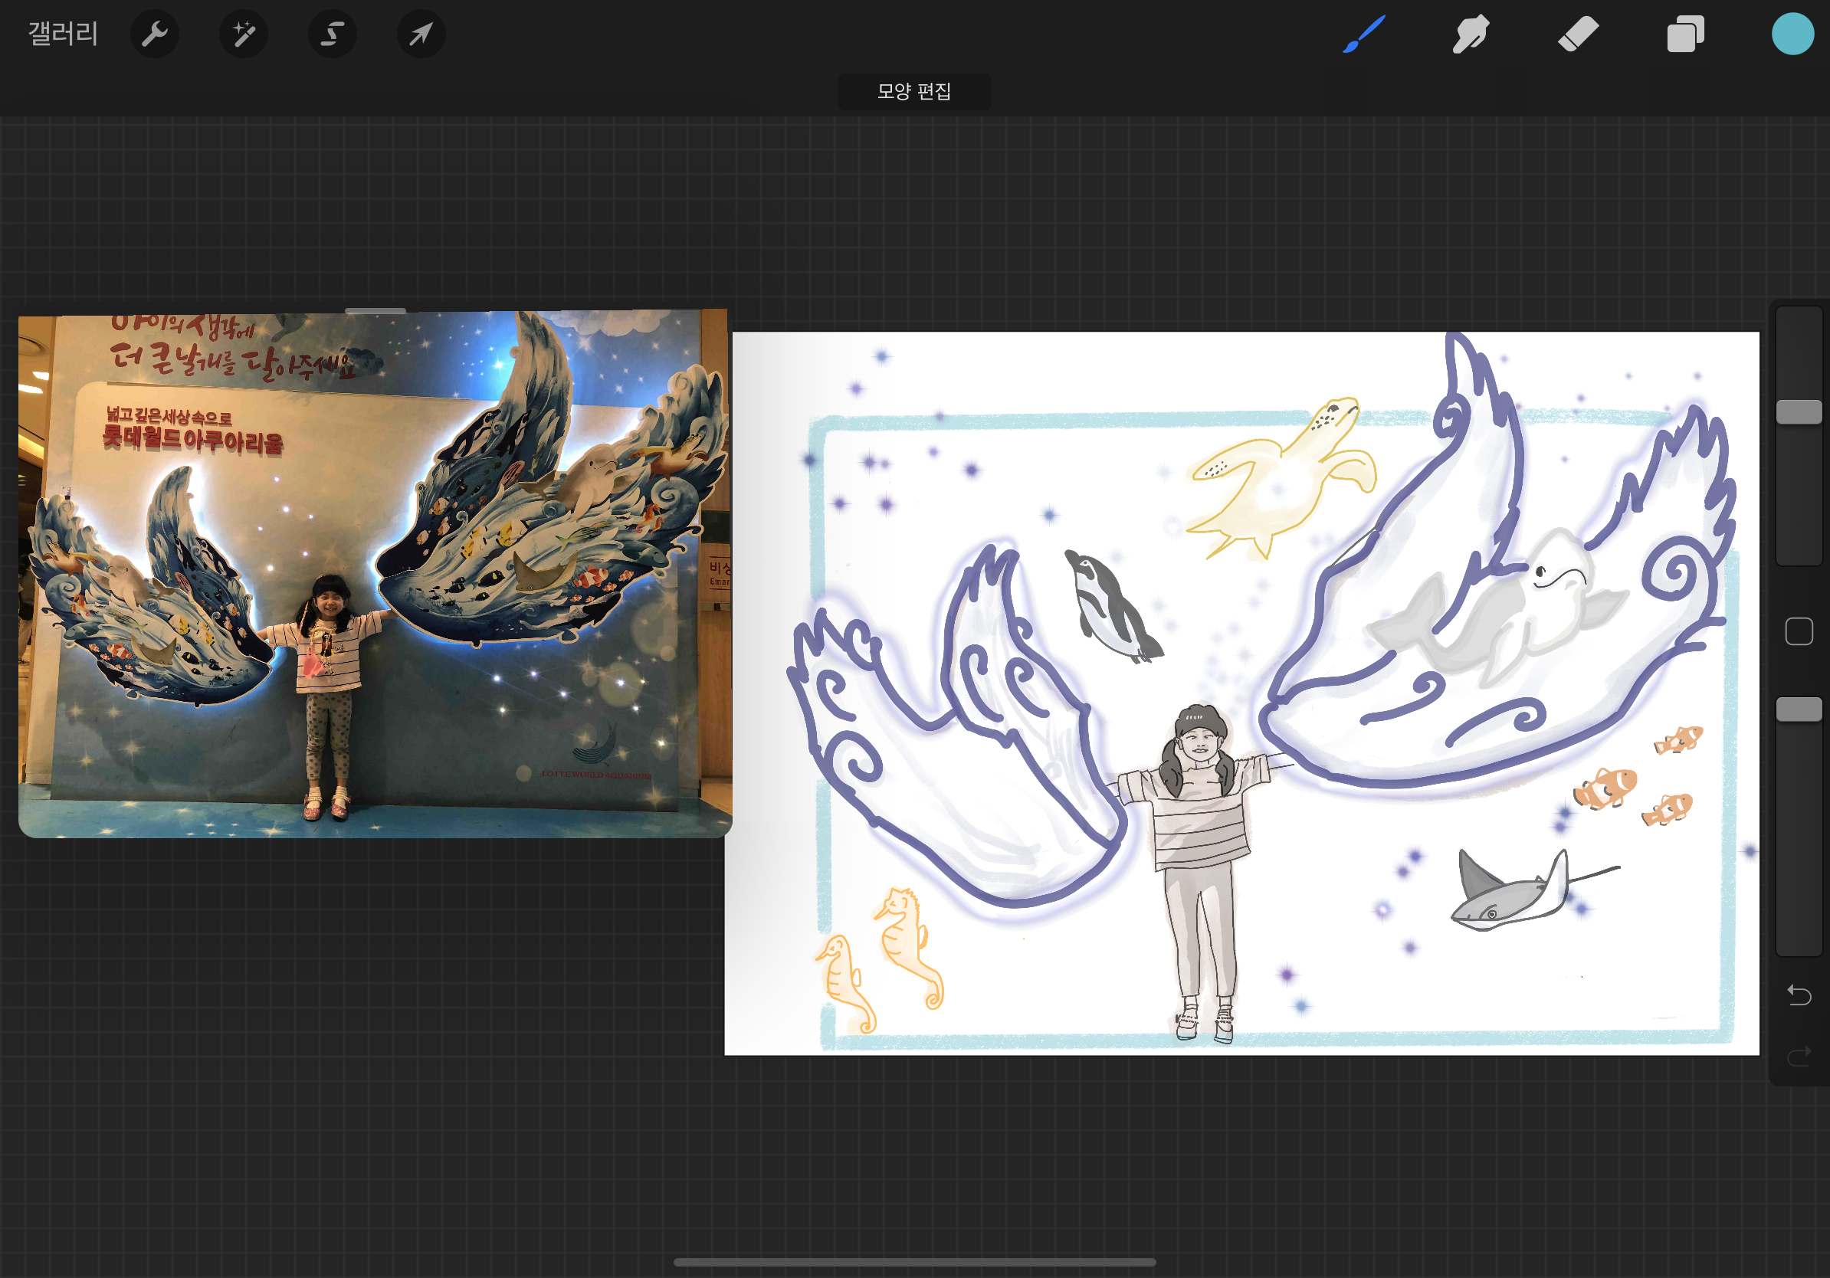
Task: Click the brush opacity slider handle
Action: coord(1799,709)
